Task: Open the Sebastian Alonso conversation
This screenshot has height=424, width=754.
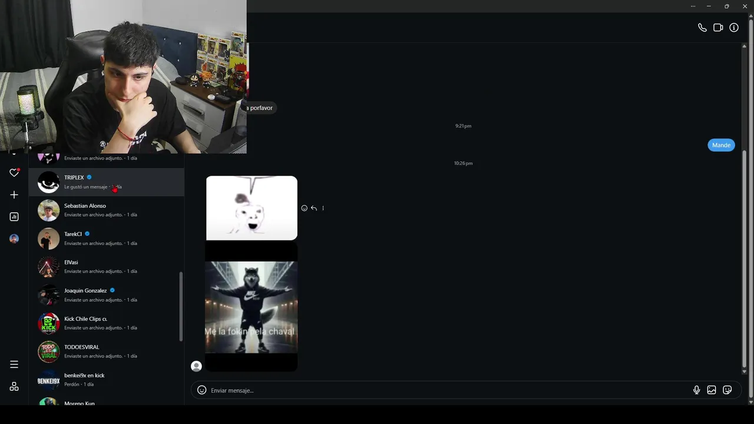Action: click(107, 210)
